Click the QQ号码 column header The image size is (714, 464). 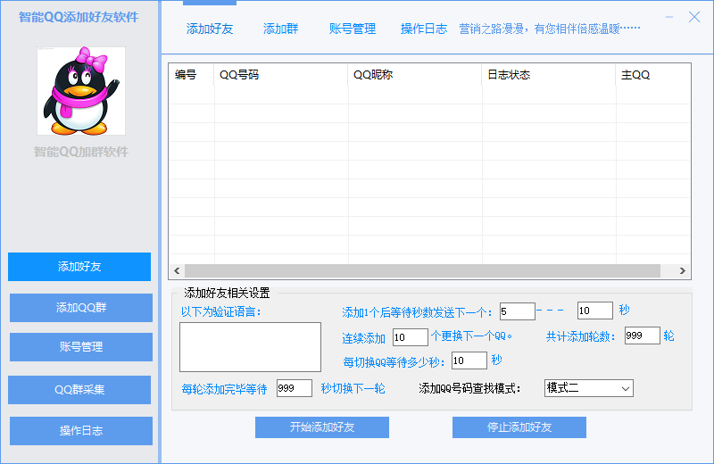click(280, 75)
